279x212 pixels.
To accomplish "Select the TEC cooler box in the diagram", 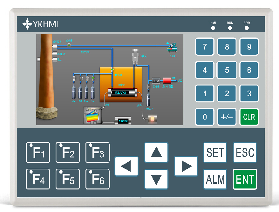I will click(x=156, y=81).
